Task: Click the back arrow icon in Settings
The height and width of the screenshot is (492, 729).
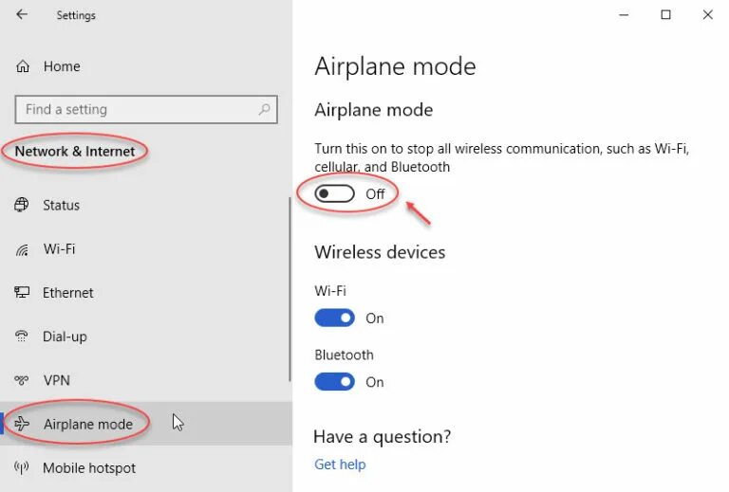Action: [22, 14]
